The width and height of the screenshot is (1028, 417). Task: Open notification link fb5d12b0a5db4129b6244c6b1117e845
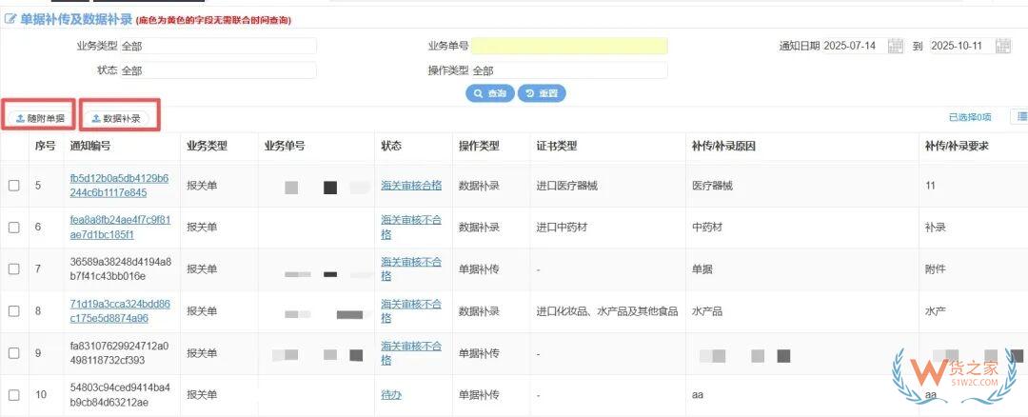point(119,186)
